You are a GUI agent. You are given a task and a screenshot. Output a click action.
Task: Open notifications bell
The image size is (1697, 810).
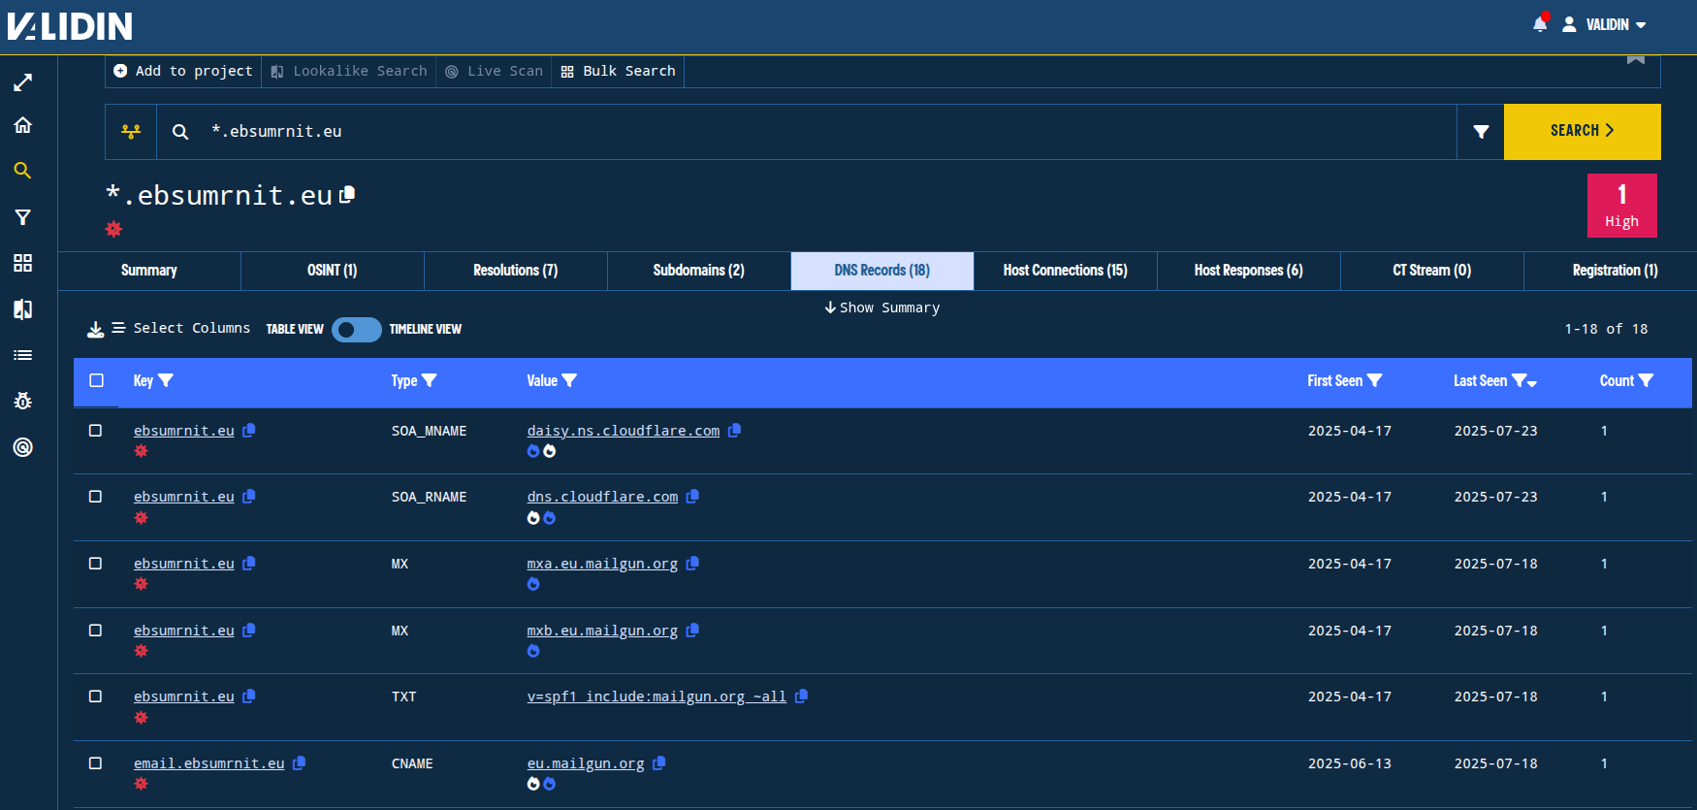[1540, 24]
